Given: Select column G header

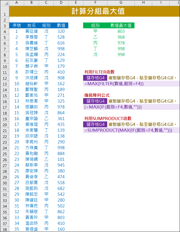Looking at the screenshot, I should point(121,3).
